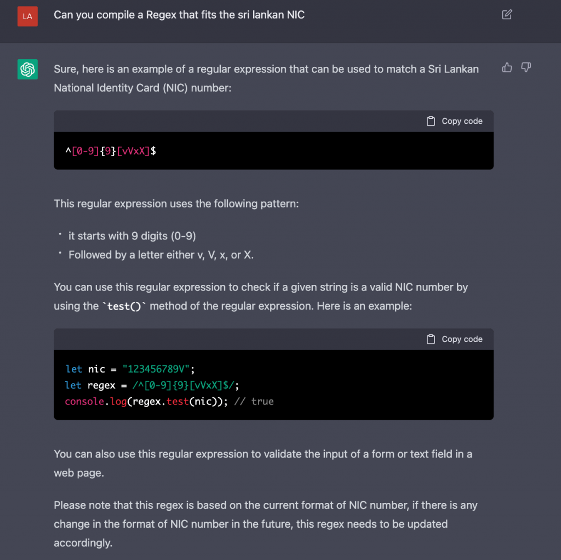Toggle edit mode on the user question

tap(506, 15)
